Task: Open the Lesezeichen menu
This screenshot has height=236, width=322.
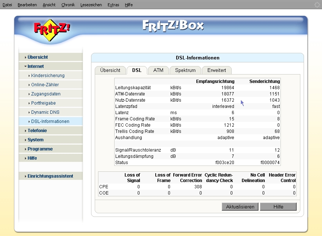Action: pyautogui.click(x=91, y=5)
